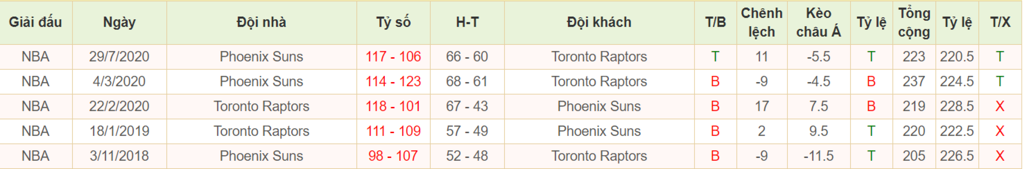
Task: Select the 18/1/2019 date cell
Action: (119, 131)
